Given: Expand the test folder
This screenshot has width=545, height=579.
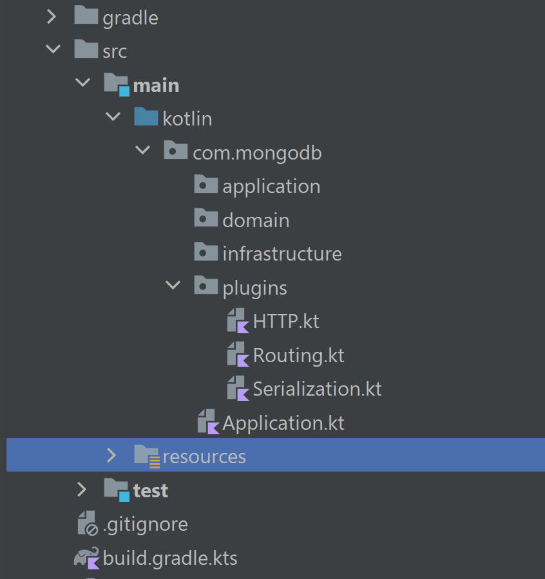Looking at the screenshot, I should 82,490.
